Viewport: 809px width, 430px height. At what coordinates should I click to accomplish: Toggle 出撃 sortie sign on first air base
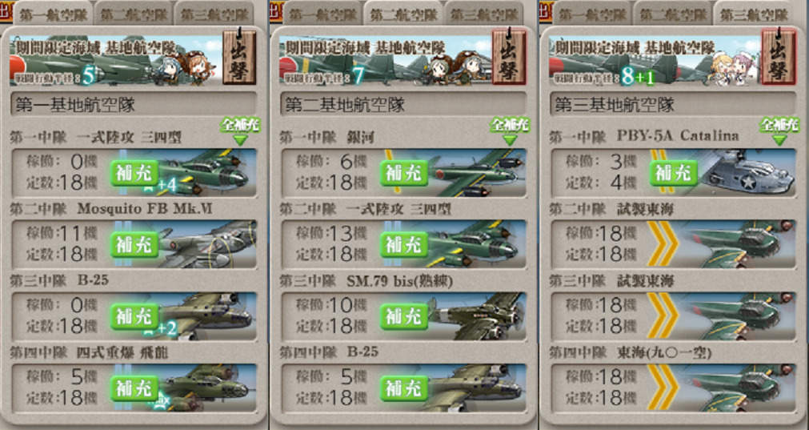[239, 57]
